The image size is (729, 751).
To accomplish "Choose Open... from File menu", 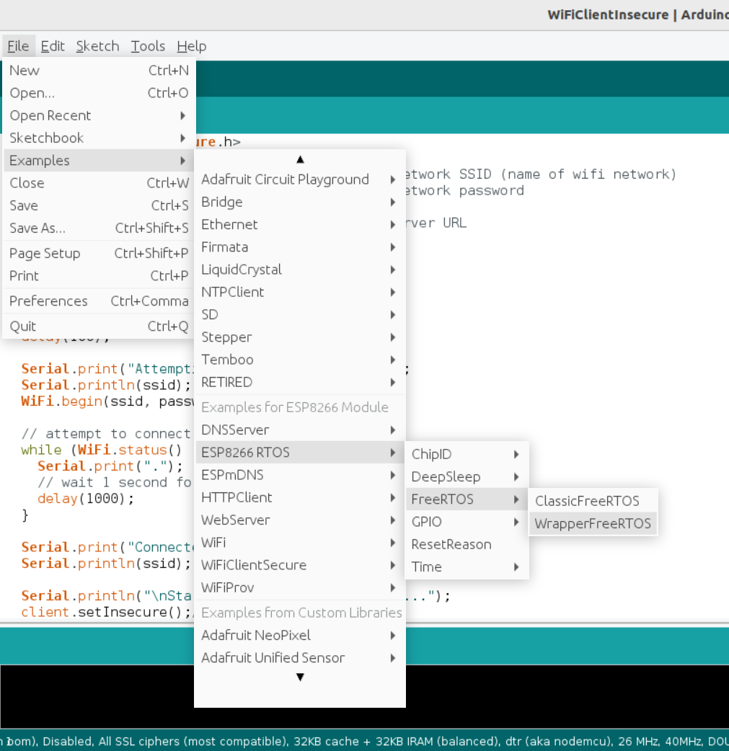I will tap(100, 93).
